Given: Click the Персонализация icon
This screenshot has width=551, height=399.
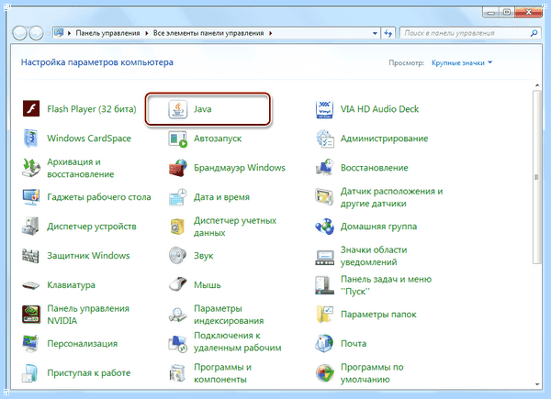Looking at the screenshot, I should (x=31, y=344).
